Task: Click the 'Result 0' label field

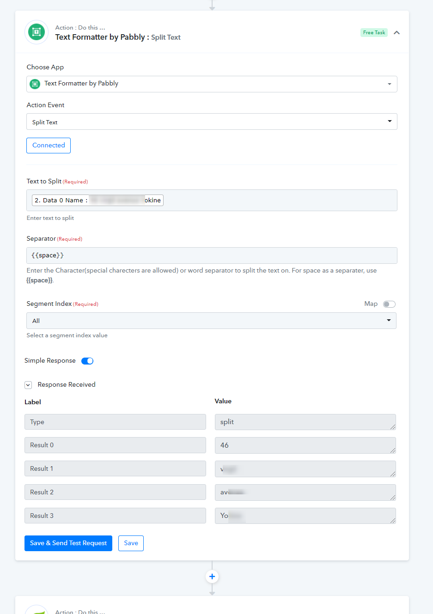Action: (115, 445)
